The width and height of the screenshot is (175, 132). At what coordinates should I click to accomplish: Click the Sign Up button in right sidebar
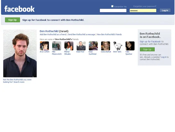coord(147,49)
